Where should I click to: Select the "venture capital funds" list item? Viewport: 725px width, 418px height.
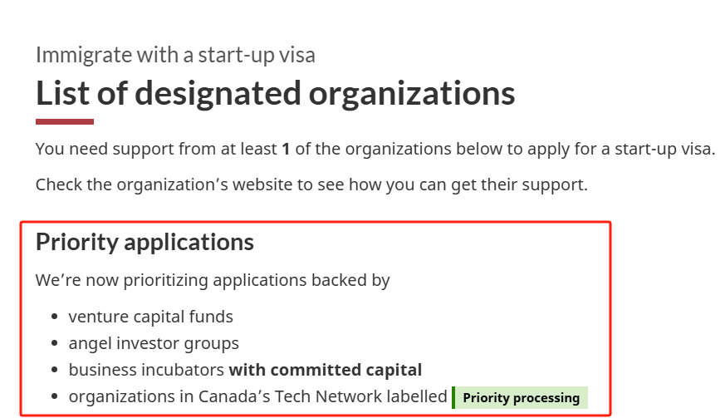tap(150, 317)
